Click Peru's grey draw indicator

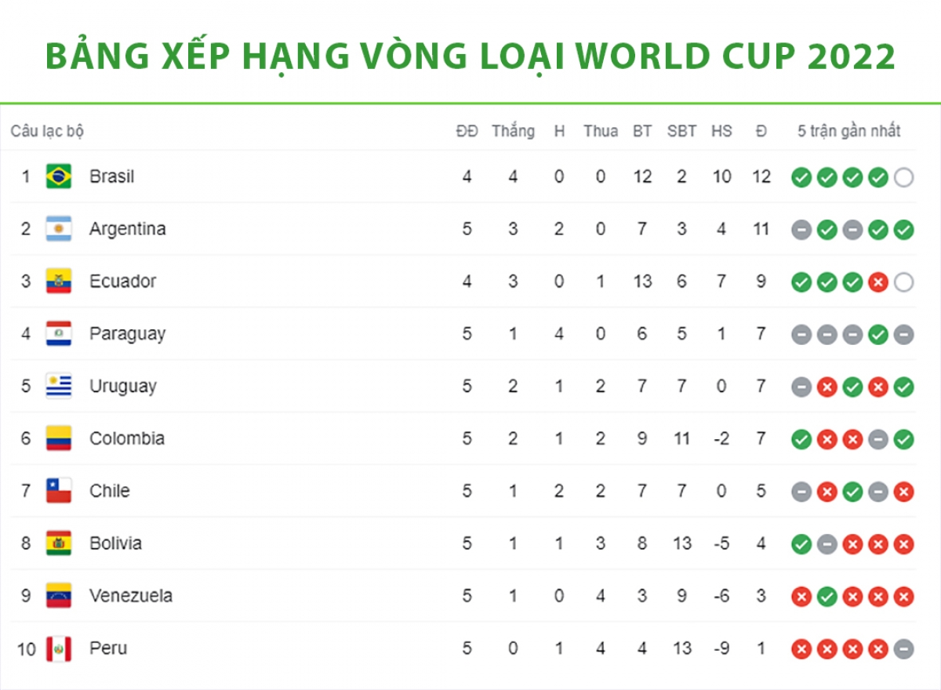coord(903,649)
